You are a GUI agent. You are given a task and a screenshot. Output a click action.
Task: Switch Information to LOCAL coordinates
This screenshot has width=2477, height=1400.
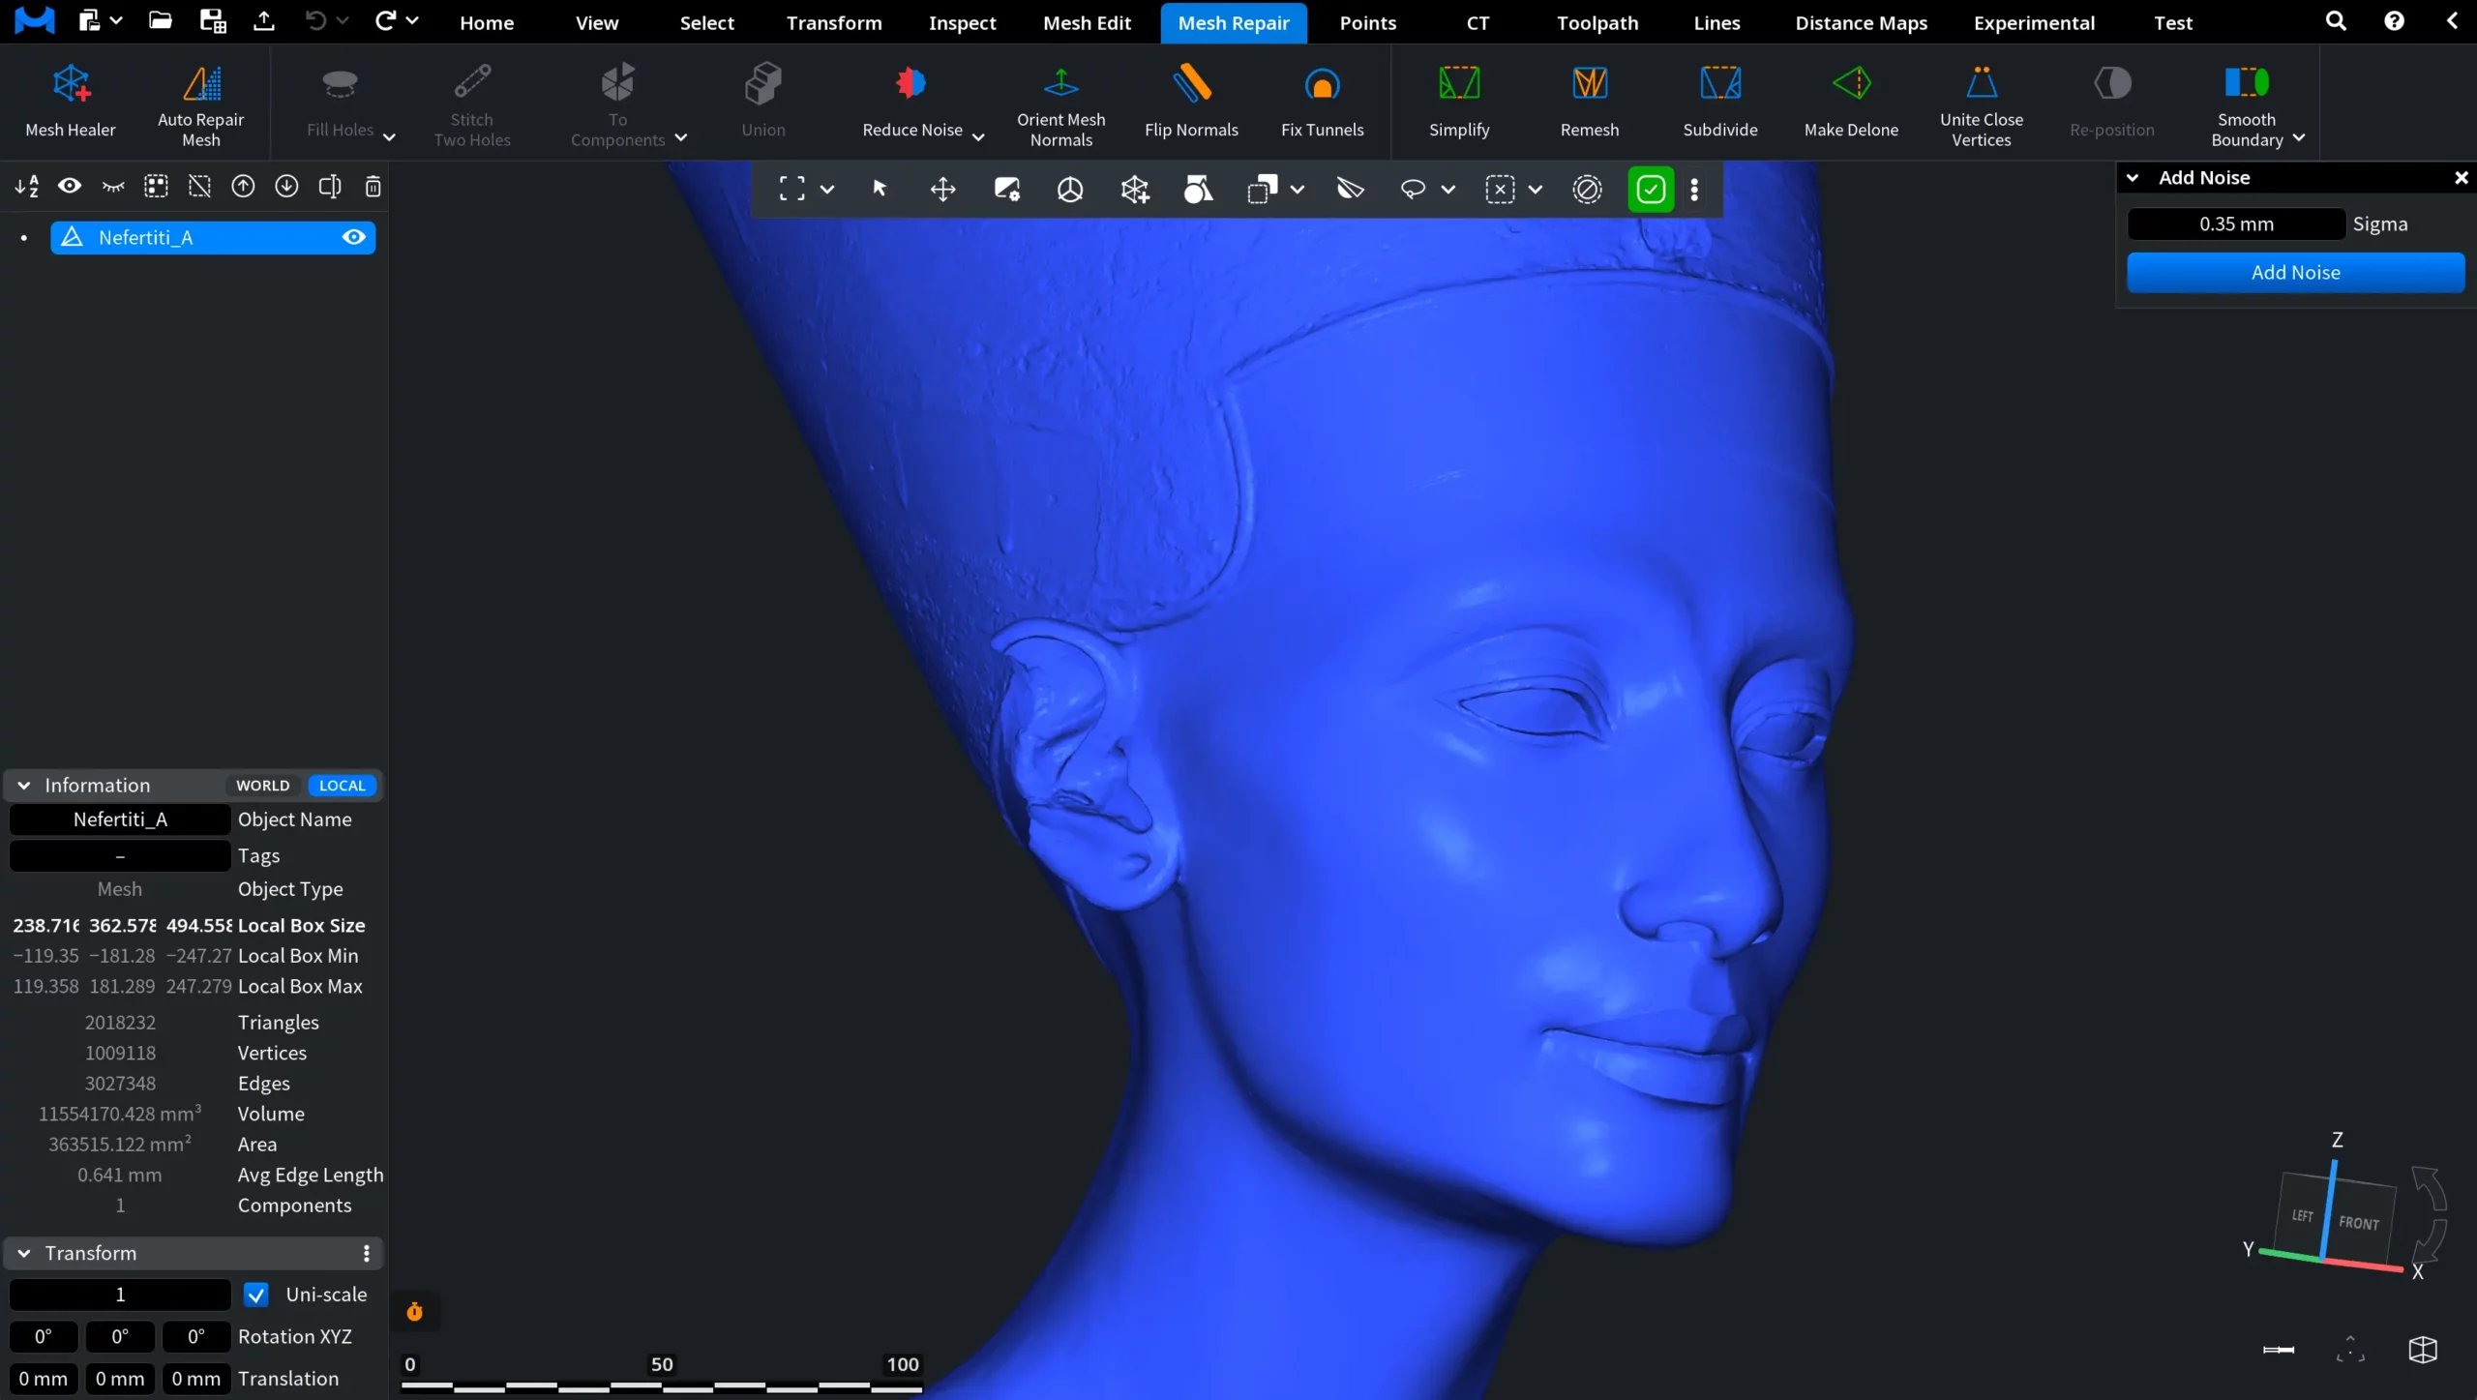[342, 786]
